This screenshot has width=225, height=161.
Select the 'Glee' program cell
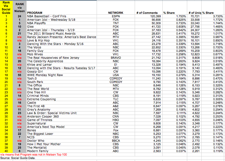tap(61, 27)
